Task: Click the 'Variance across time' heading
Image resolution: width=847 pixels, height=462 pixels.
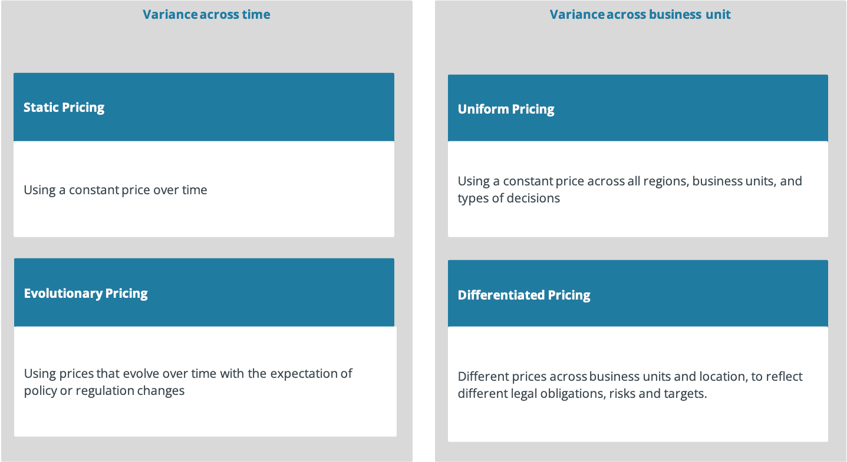Action: (x=206, y=15)
